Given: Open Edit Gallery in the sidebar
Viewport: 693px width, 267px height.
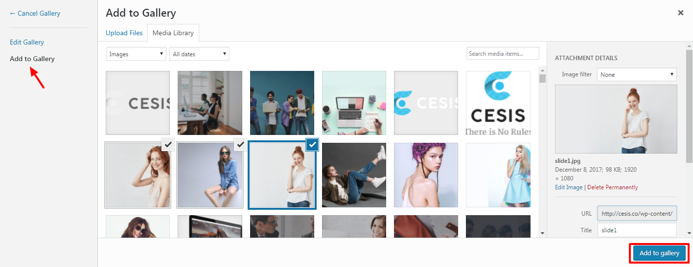Looking at the screenshot, I should tap(27, 42).
